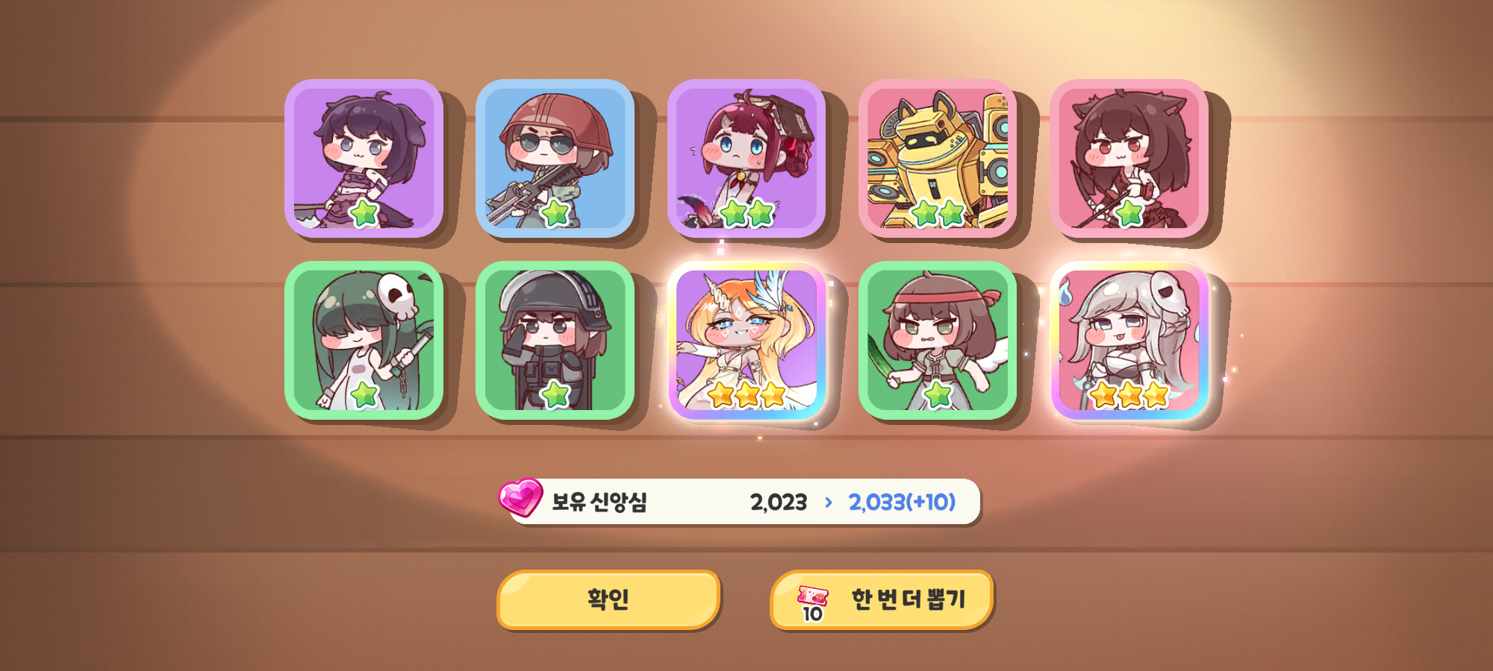Click the 확인 confirm button
Screen dimensions: 1493x671
tap(608, 599)
